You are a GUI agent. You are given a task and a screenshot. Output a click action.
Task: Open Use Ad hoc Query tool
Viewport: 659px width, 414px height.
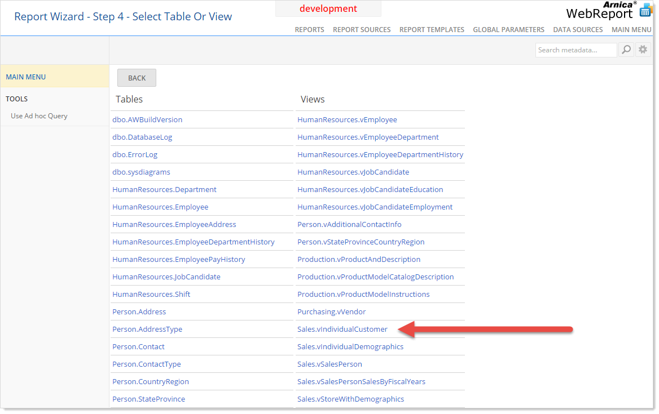[x=39, y=116]
